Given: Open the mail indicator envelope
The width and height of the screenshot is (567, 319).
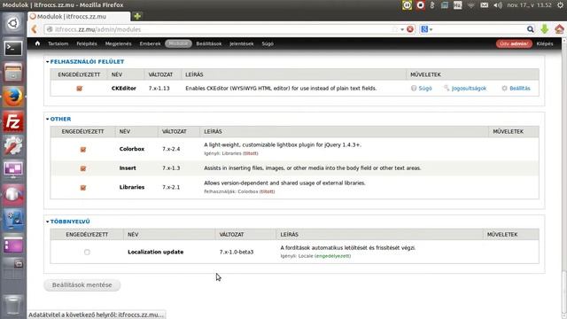Looking at the screenshot, I should pos(485,5).
